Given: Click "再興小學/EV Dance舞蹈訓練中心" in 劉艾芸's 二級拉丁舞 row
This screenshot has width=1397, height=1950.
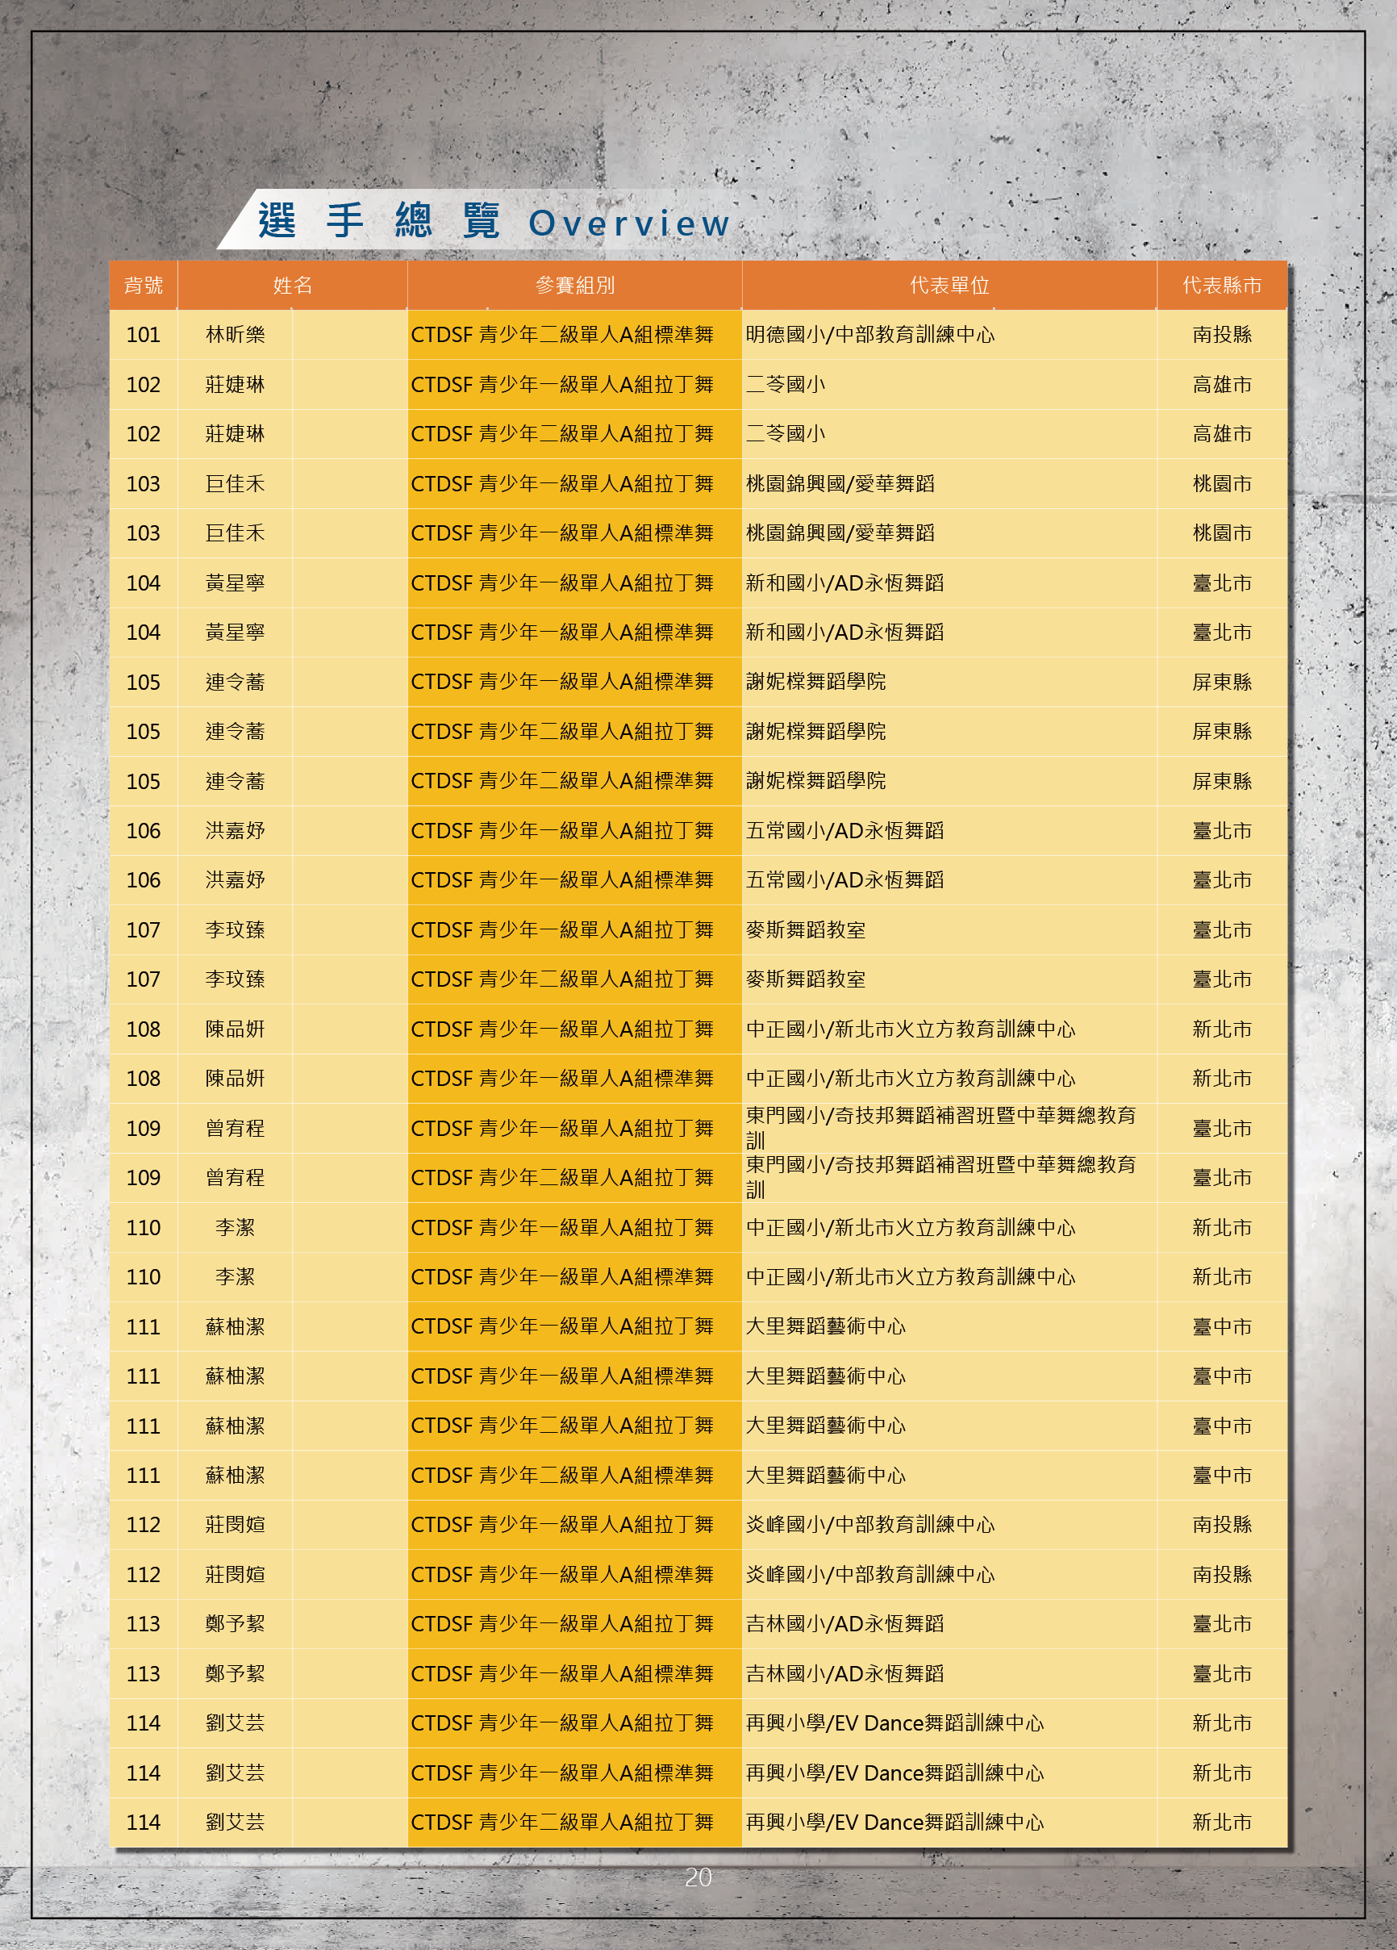Looking at the screenshot, I should [894, 1822].
